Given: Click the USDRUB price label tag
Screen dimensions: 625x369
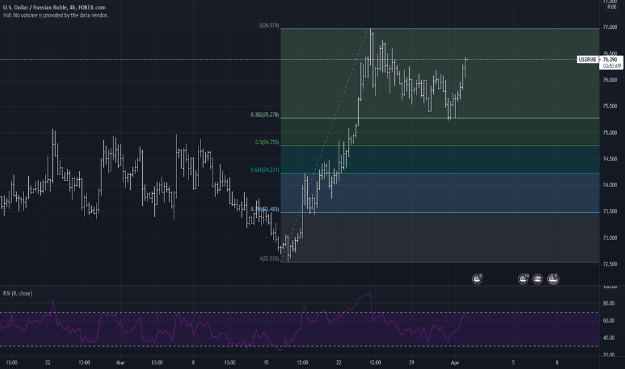Looking at the screenshot, I should pyautogui.click(x=587, y=60).
